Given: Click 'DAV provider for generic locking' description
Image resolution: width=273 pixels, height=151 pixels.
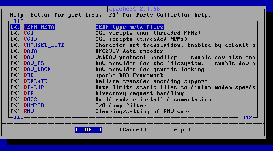Looking at the screenshot, I should 150,69.
